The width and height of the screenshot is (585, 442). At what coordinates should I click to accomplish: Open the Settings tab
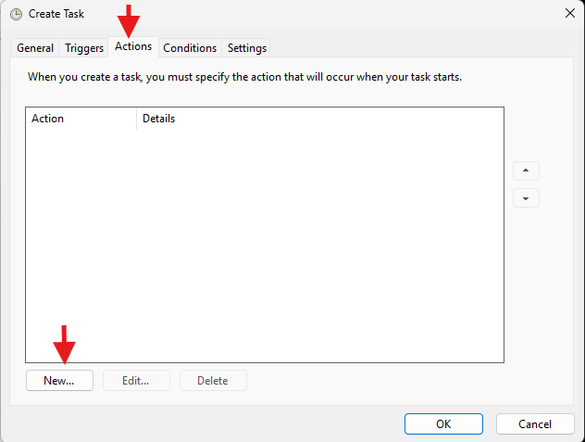pos(247,48)
